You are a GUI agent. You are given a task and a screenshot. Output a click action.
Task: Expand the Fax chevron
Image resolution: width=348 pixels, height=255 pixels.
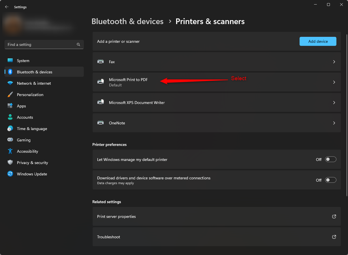pos(334,62)
